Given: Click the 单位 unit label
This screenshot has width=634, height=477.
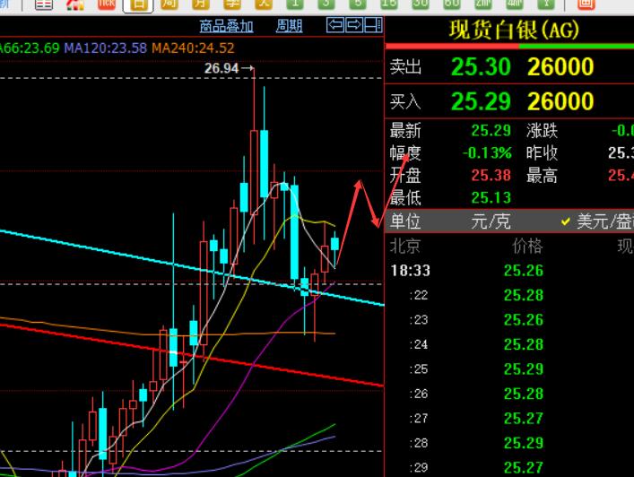Looking at the screenshot, I should [x=405, y=221].
